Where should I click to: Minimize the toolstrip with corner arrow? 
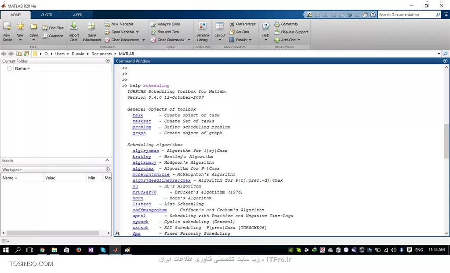point(446,14)
